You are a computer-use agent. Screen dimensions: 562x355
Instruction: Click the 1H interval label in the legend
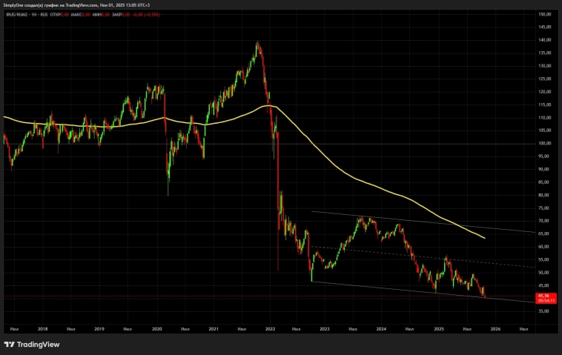point(33,15)
